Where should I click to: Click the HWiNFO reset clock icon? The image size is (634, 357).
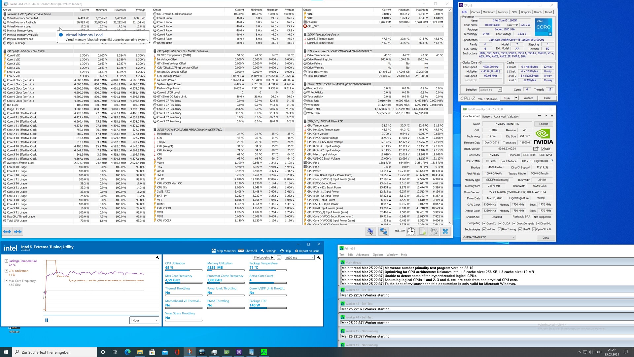411,232
